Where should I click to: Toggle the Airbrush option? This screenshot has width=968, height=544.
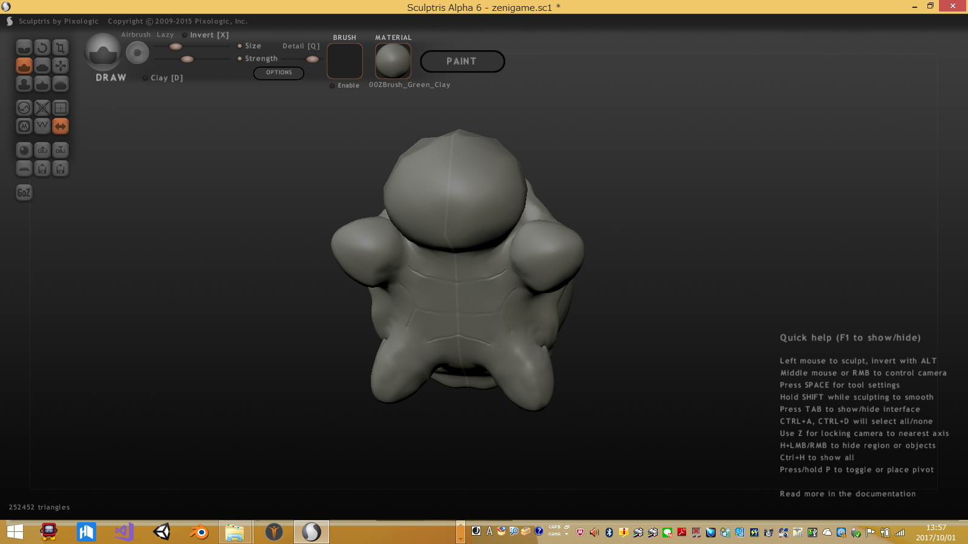(x=136, y=35)
